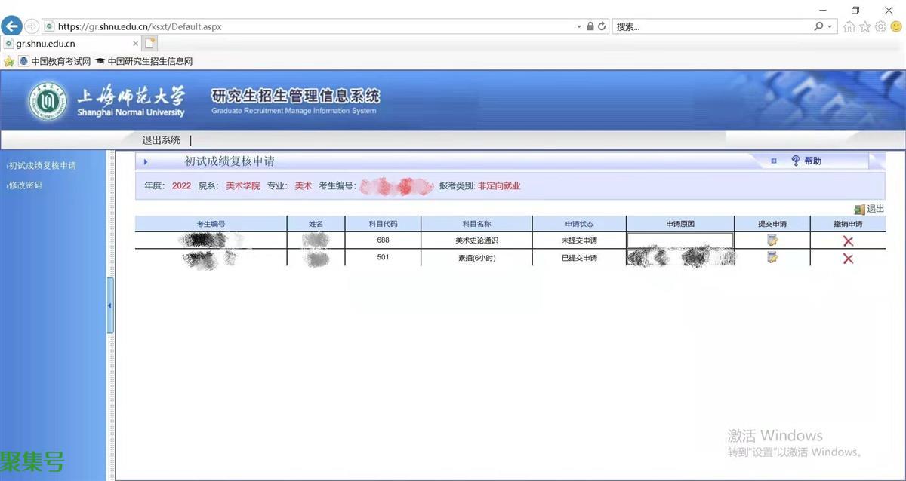Open the 帮助 help icon

[796, 161]
